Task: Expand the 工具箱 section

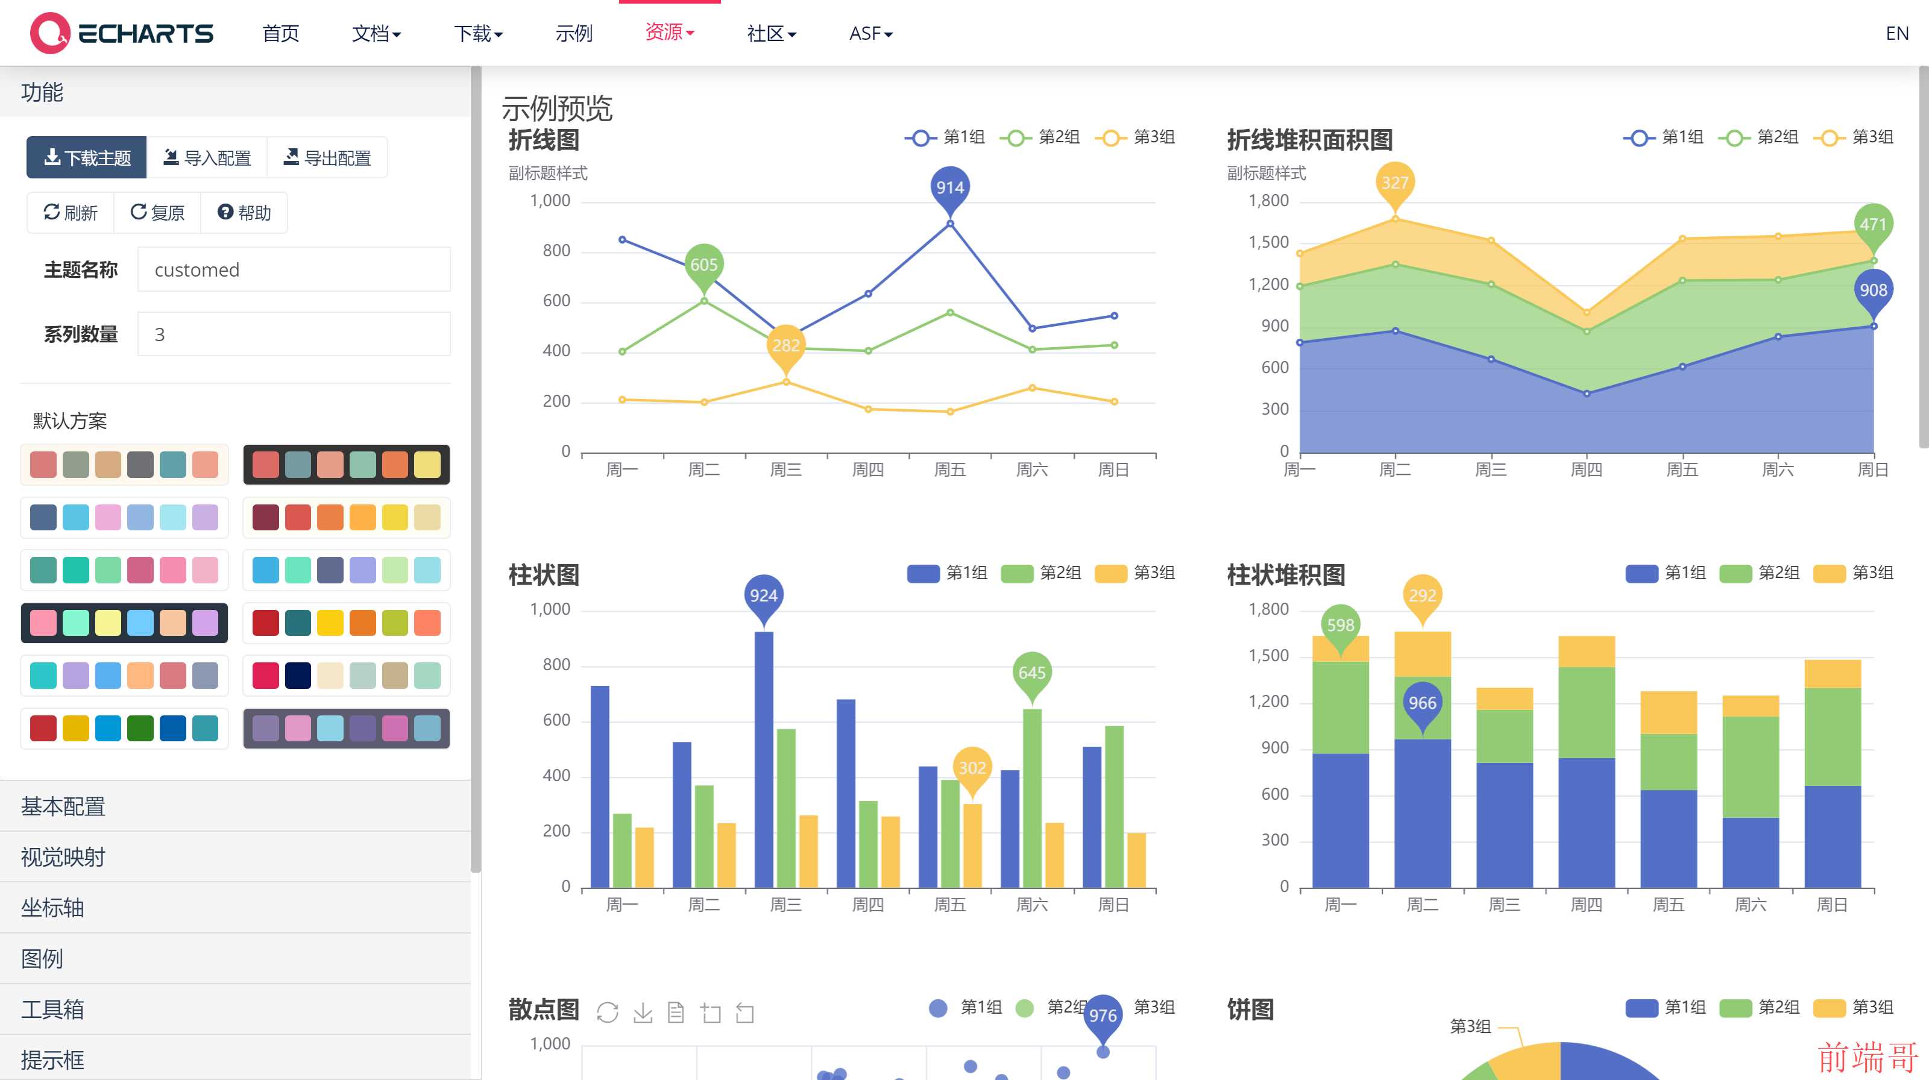Action: point(235,1009)
